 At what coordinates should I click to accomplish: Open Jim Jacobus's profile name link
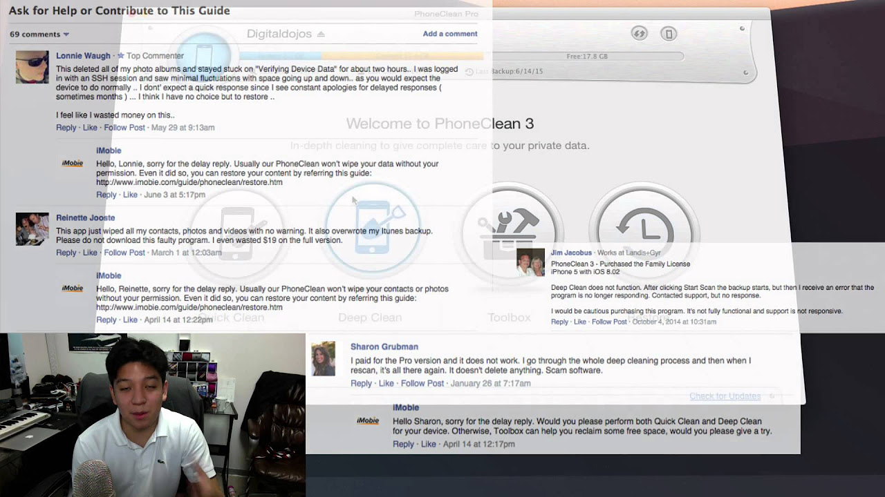point(572,253)
